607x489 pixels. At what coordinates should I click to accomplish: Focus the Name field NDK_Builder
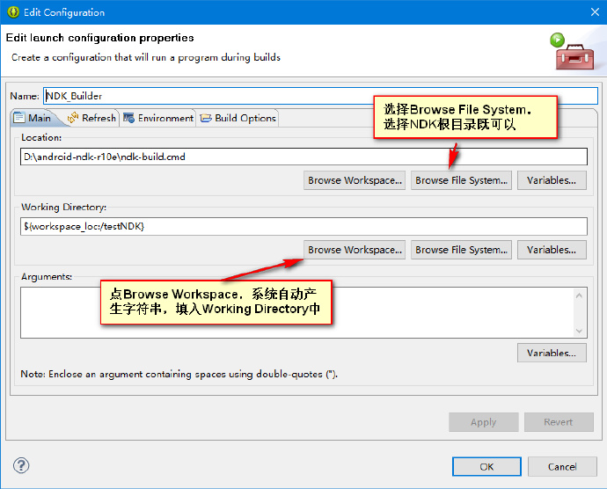tap(320, 96)
